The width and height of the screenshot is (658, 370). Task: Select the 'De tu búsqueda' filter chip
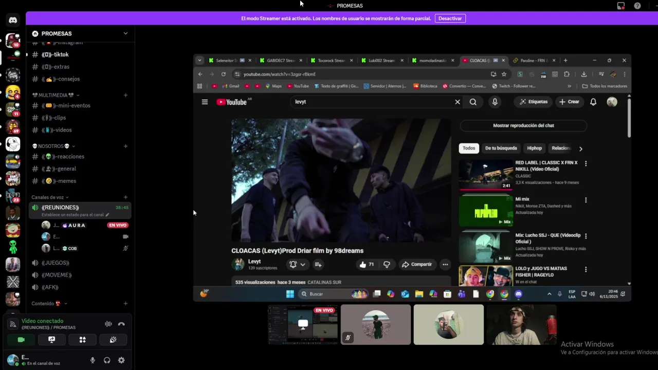[x=501, y=148]
